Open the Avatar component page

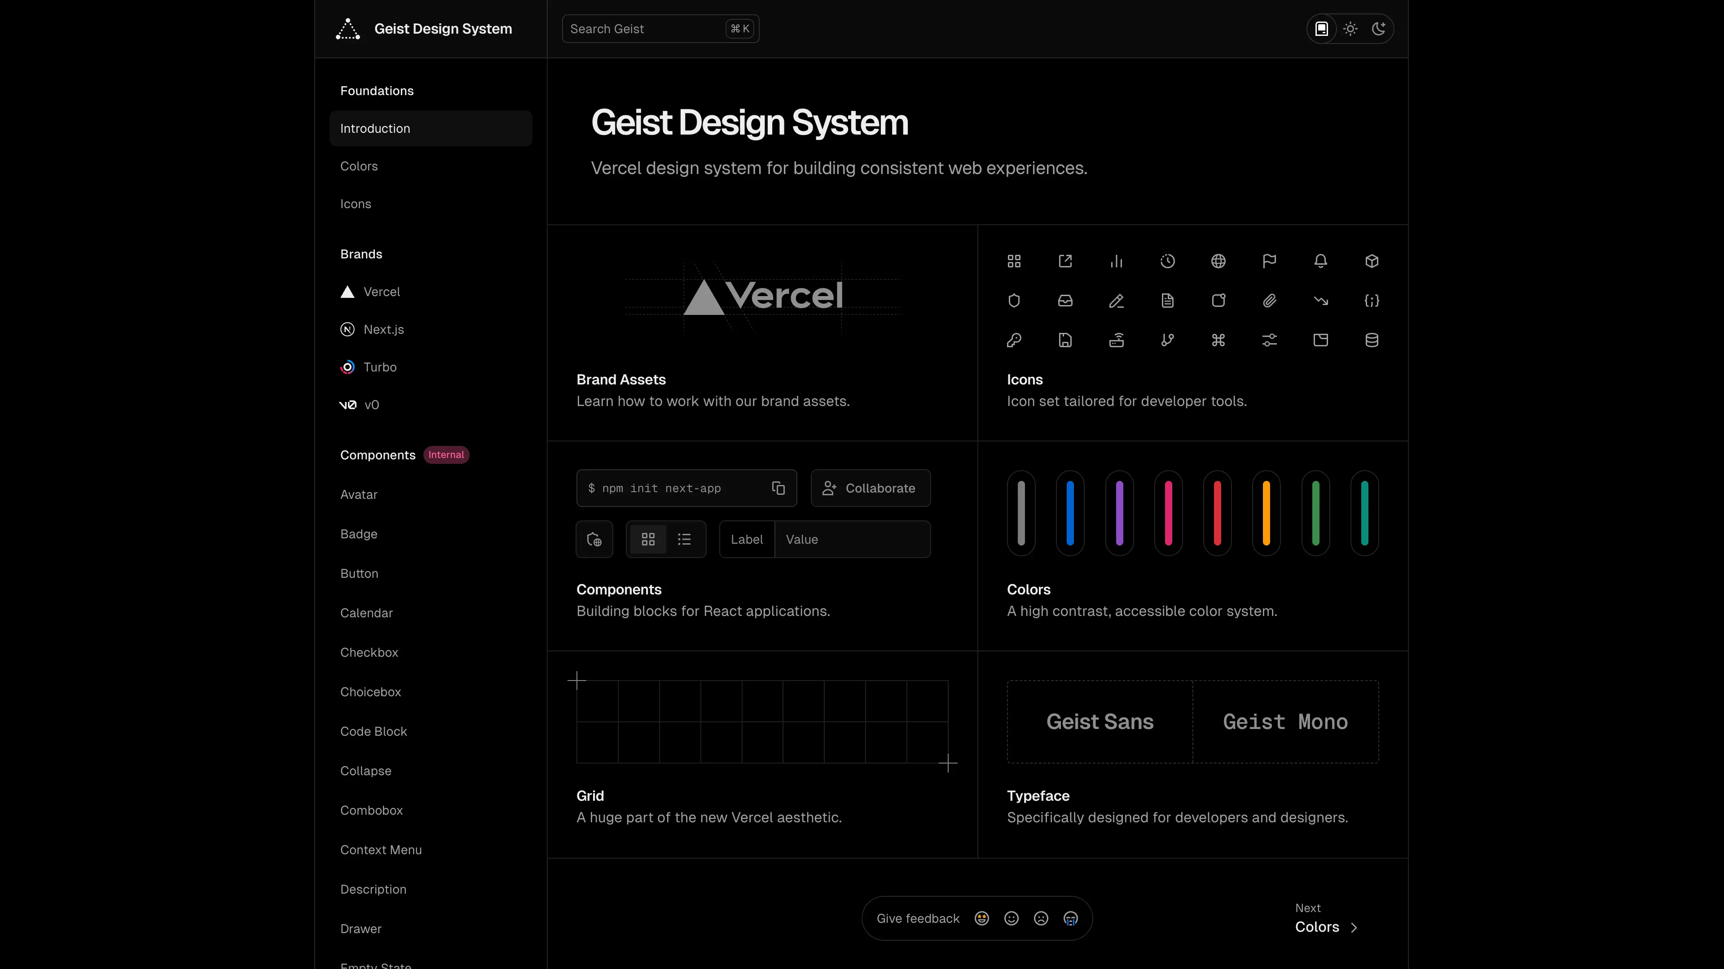coord(359,494)
